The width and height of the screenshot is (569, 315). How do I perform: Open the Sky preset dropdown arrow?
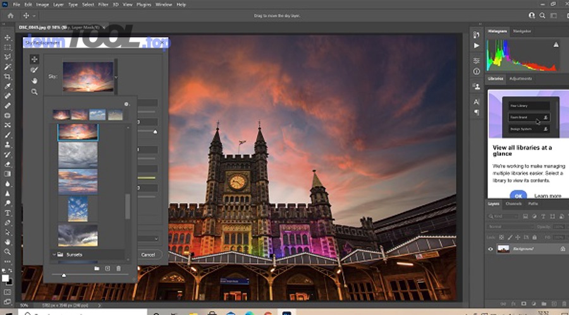(116, 77)
